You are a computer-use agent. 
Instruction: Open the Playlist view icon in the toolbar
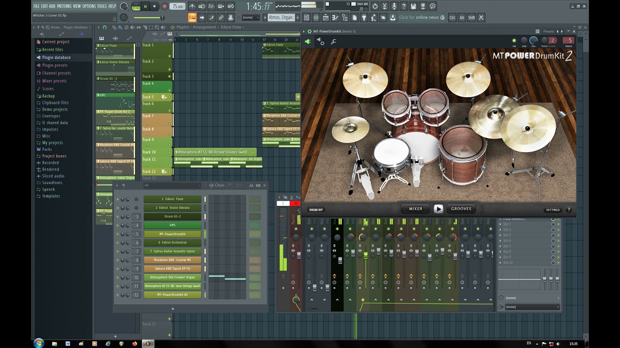coord(325,17)
